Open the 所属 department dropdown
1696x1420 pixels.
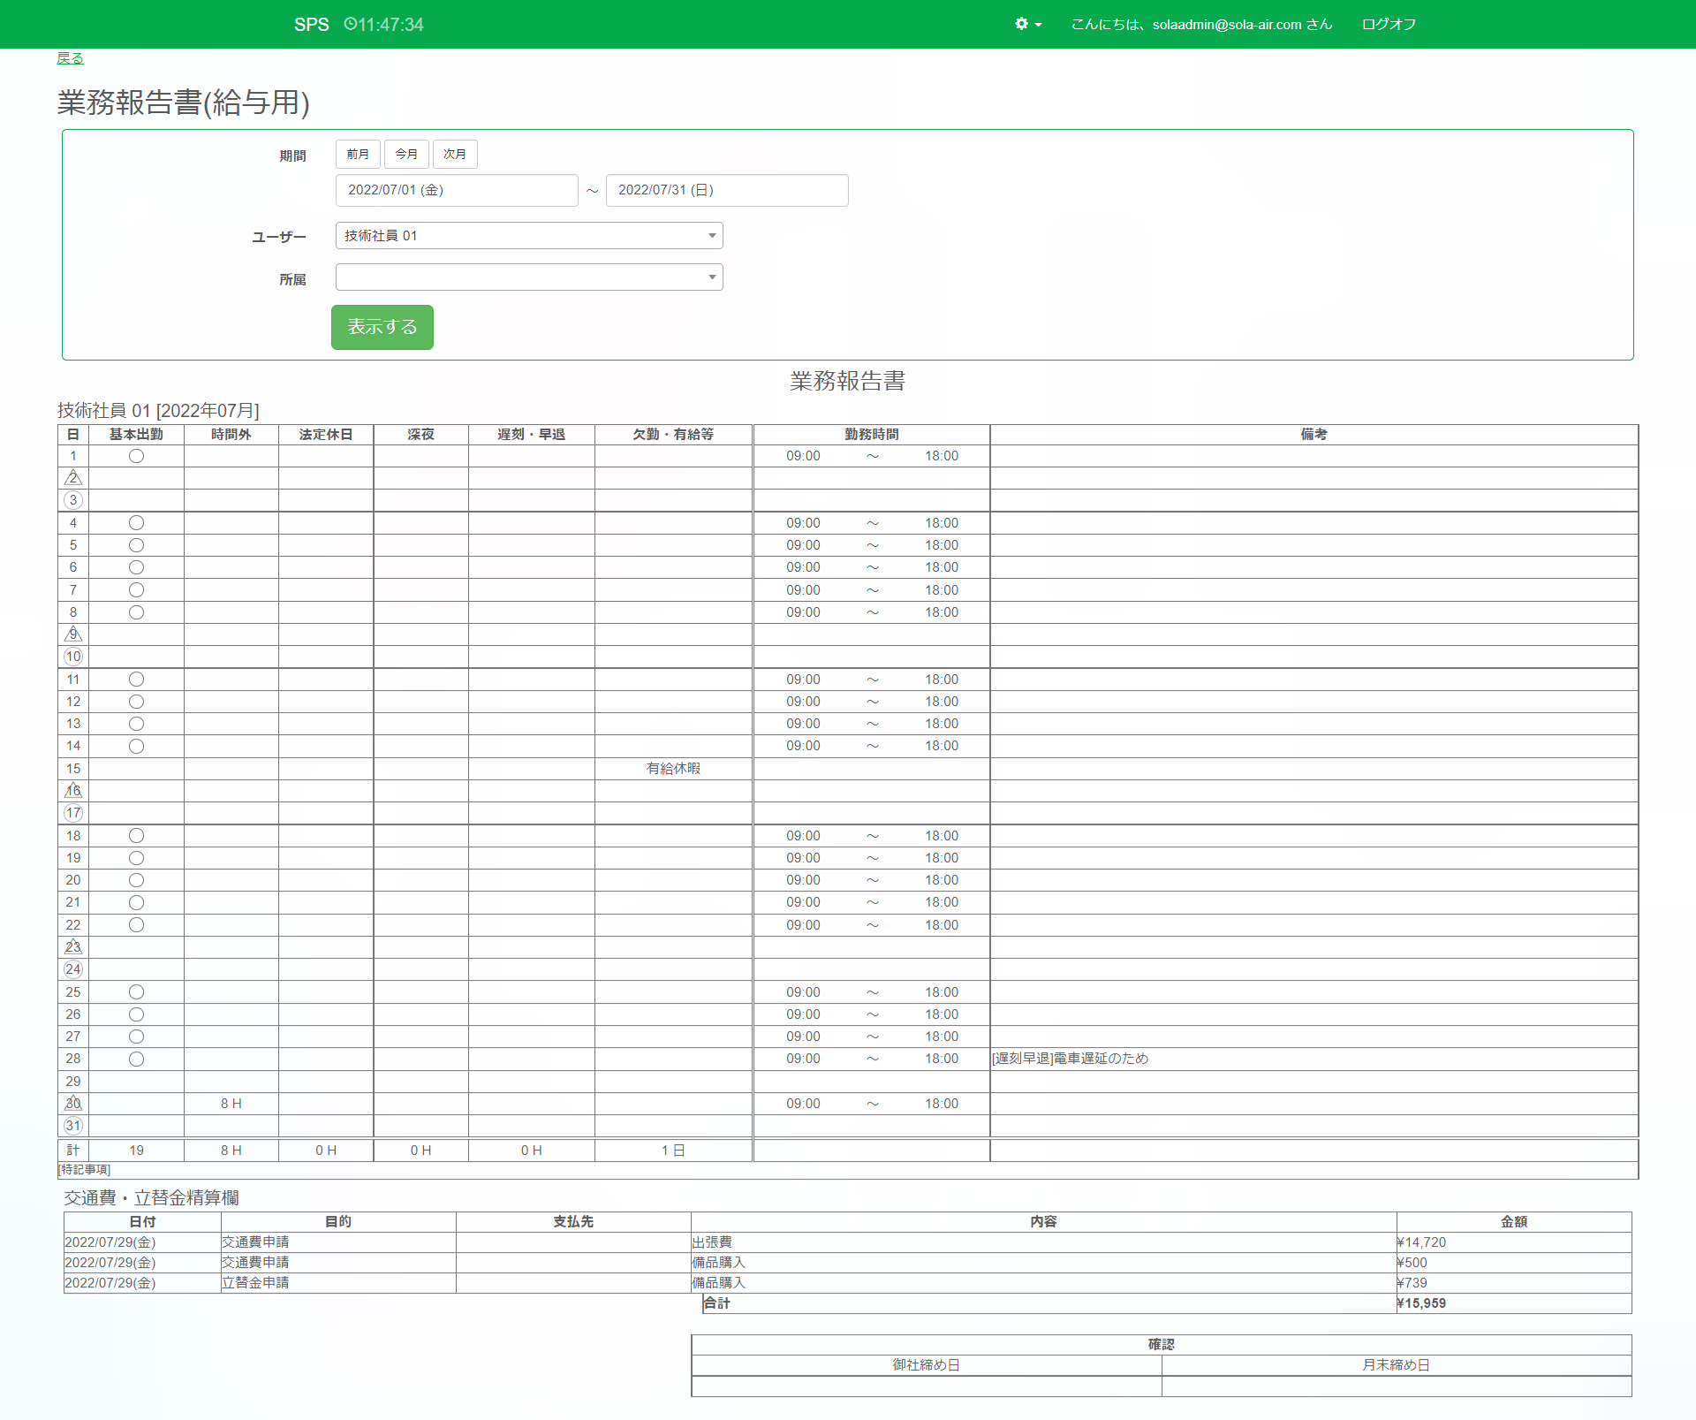(528, 277)
